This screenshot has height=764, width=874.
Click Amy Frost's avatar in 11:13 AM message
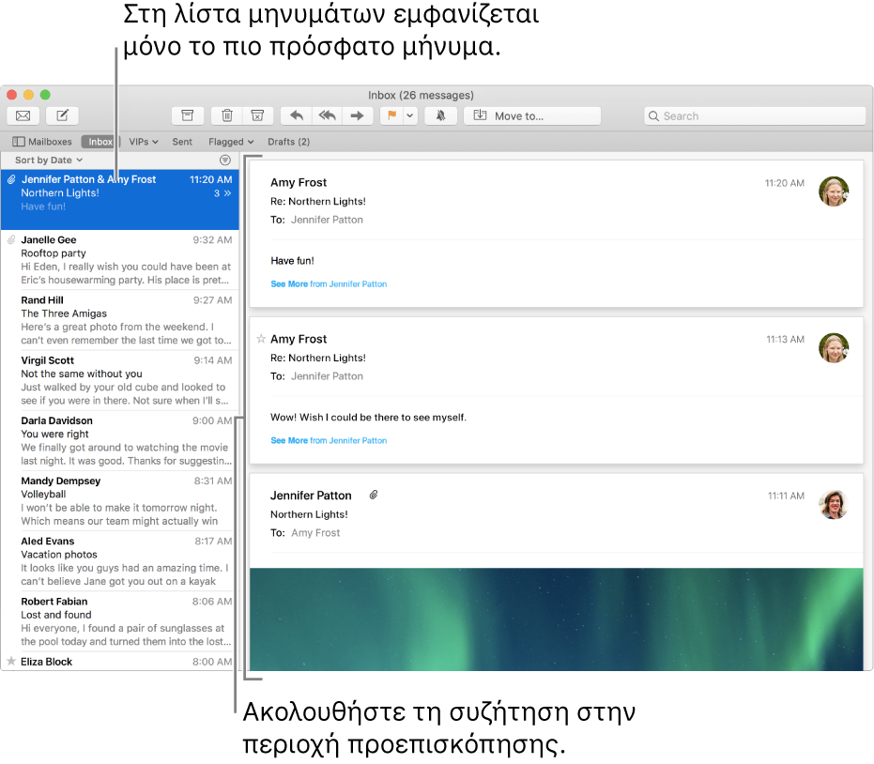click(834, 347)
